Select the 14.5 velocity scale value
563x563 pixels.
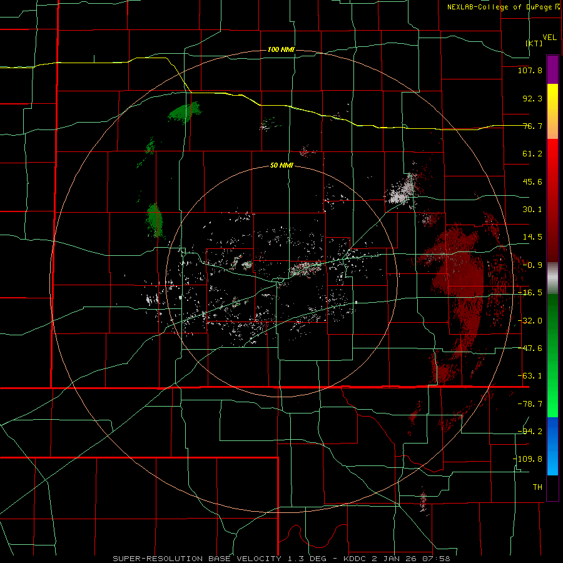coord(532,237)
